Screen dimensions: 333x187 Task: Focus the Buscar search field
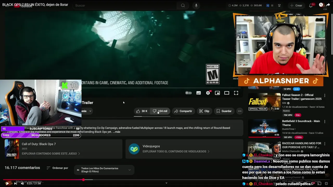(125, 5)
